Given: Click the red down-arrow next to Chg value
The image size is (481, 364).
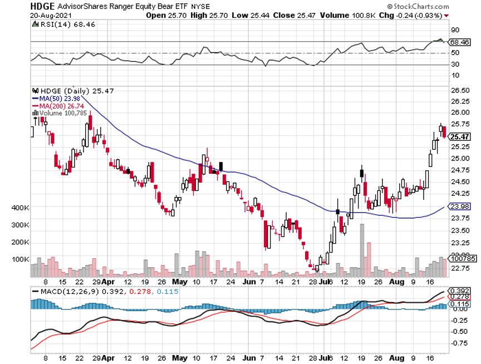Looking at the screenshot, I should (x=446, y=16).
